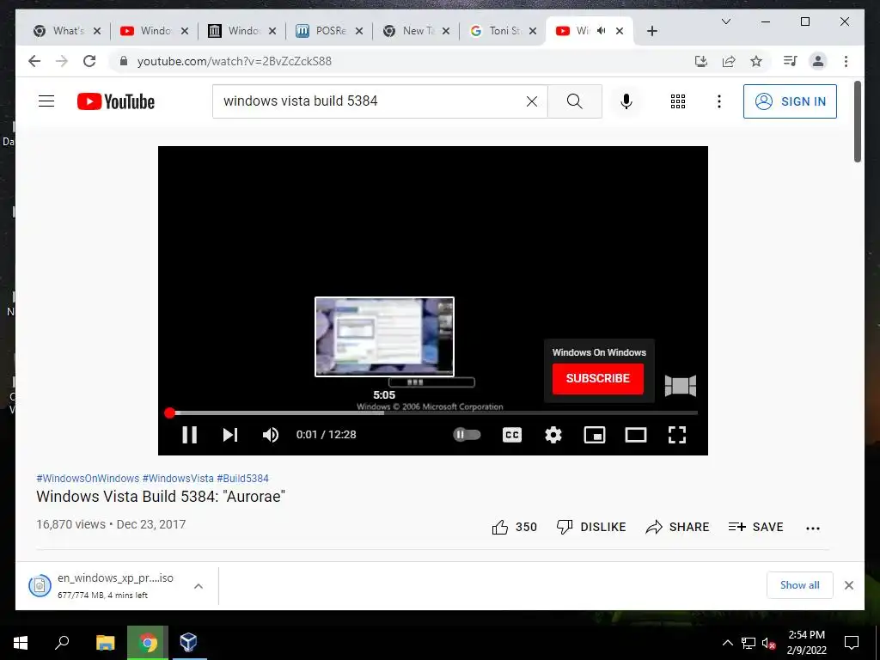Image resolution: width=880 pixels, height=660 pixels.
Task: Bookmark this page with star
Action: coord(756,61)
